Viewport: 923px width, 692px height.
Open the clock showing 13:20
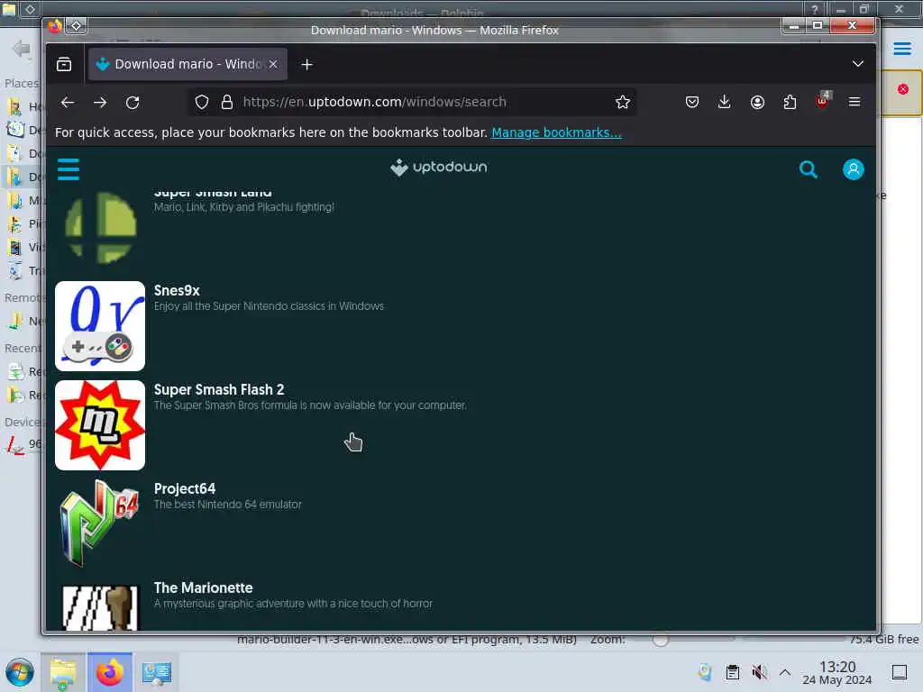coord(837,672)
